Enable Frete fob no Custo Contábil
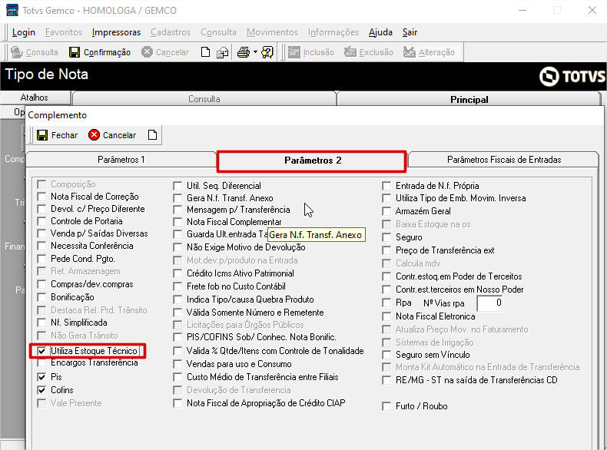Image resolution: width=607 pixels, height=450 pixels. [177, 286]
